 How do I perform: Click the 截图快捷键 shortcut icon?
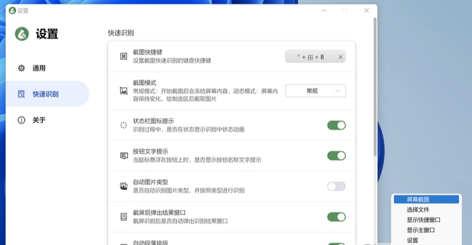click(123, 56)
